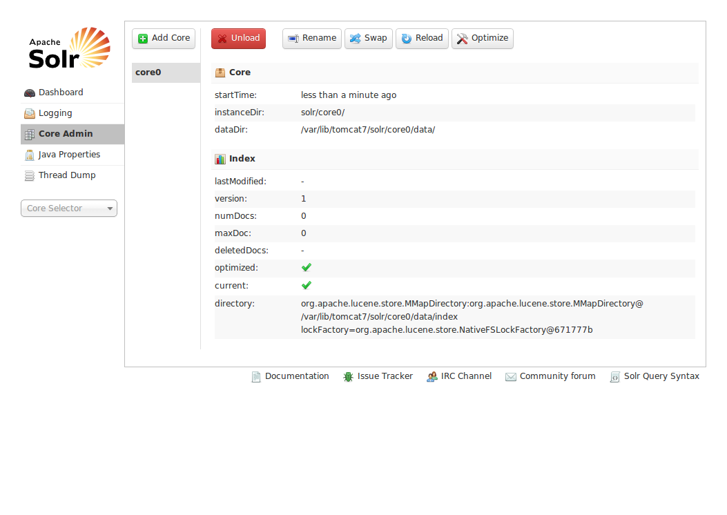
Task: Click the current green checkmark
Action: pyautogui.click(x=307, y=285)
